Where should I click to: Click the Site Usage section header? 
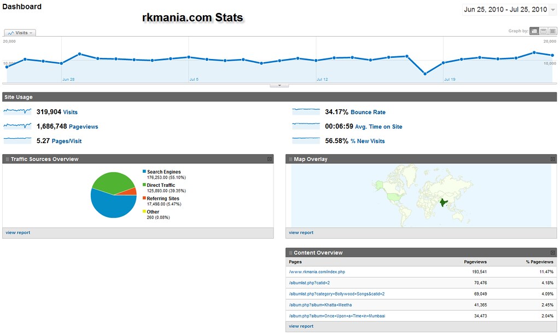[279, 97]
